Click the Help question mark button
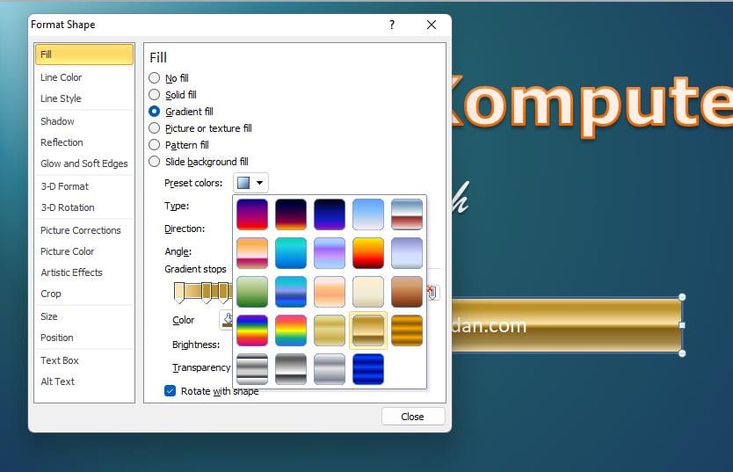 pos(392,25)
